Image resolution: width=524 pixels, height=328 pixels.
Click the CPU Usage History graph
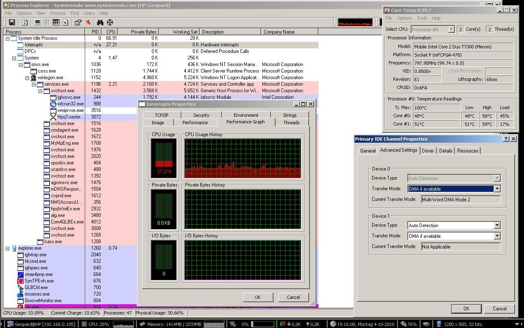point(242,158)
